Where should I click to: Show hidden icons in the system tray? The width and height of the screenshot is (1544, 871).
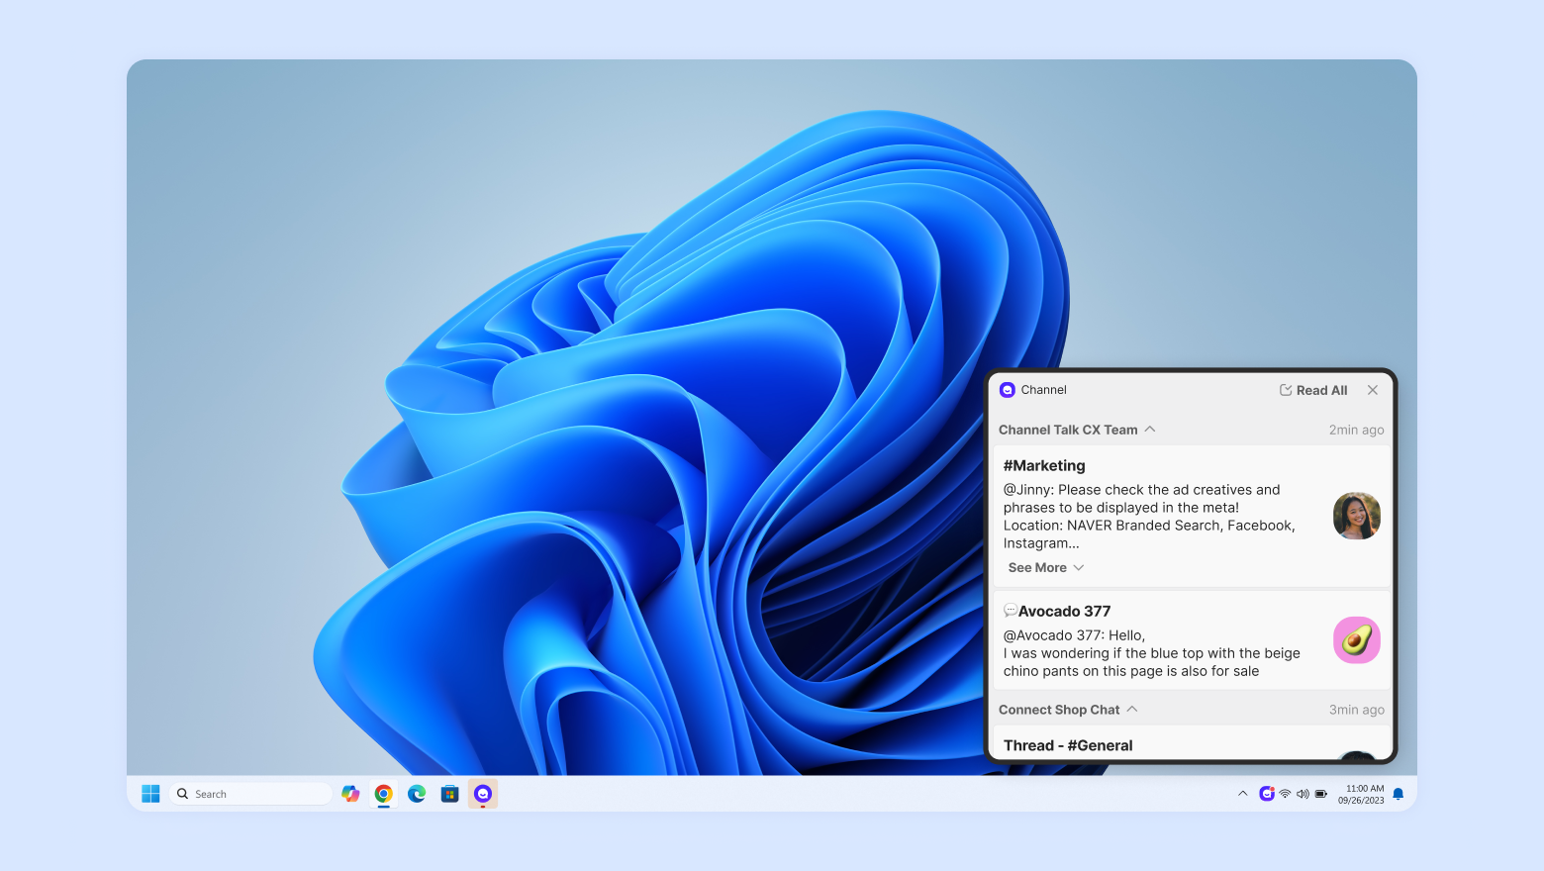point(1243,794)
